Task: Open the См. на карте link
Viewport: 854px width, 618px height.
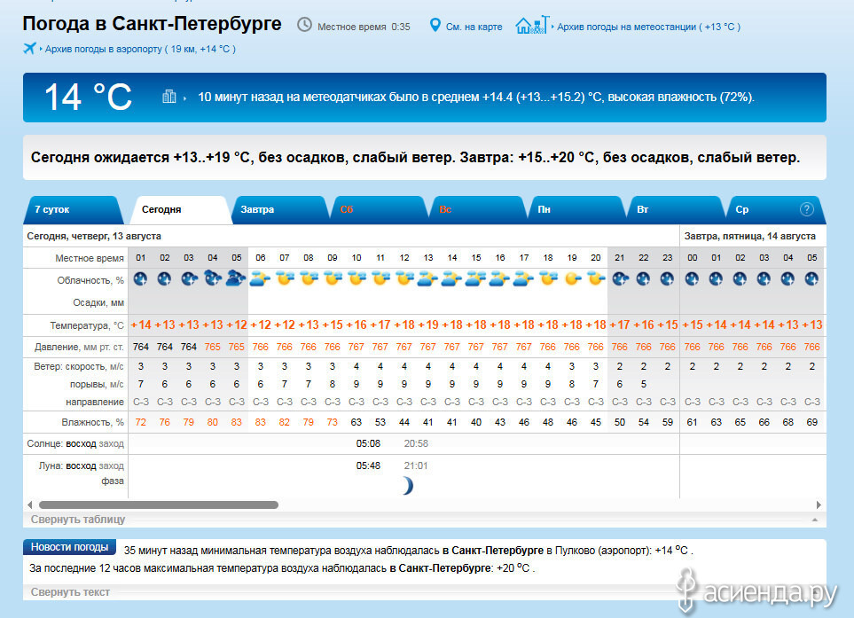Action: click(474, 27)
